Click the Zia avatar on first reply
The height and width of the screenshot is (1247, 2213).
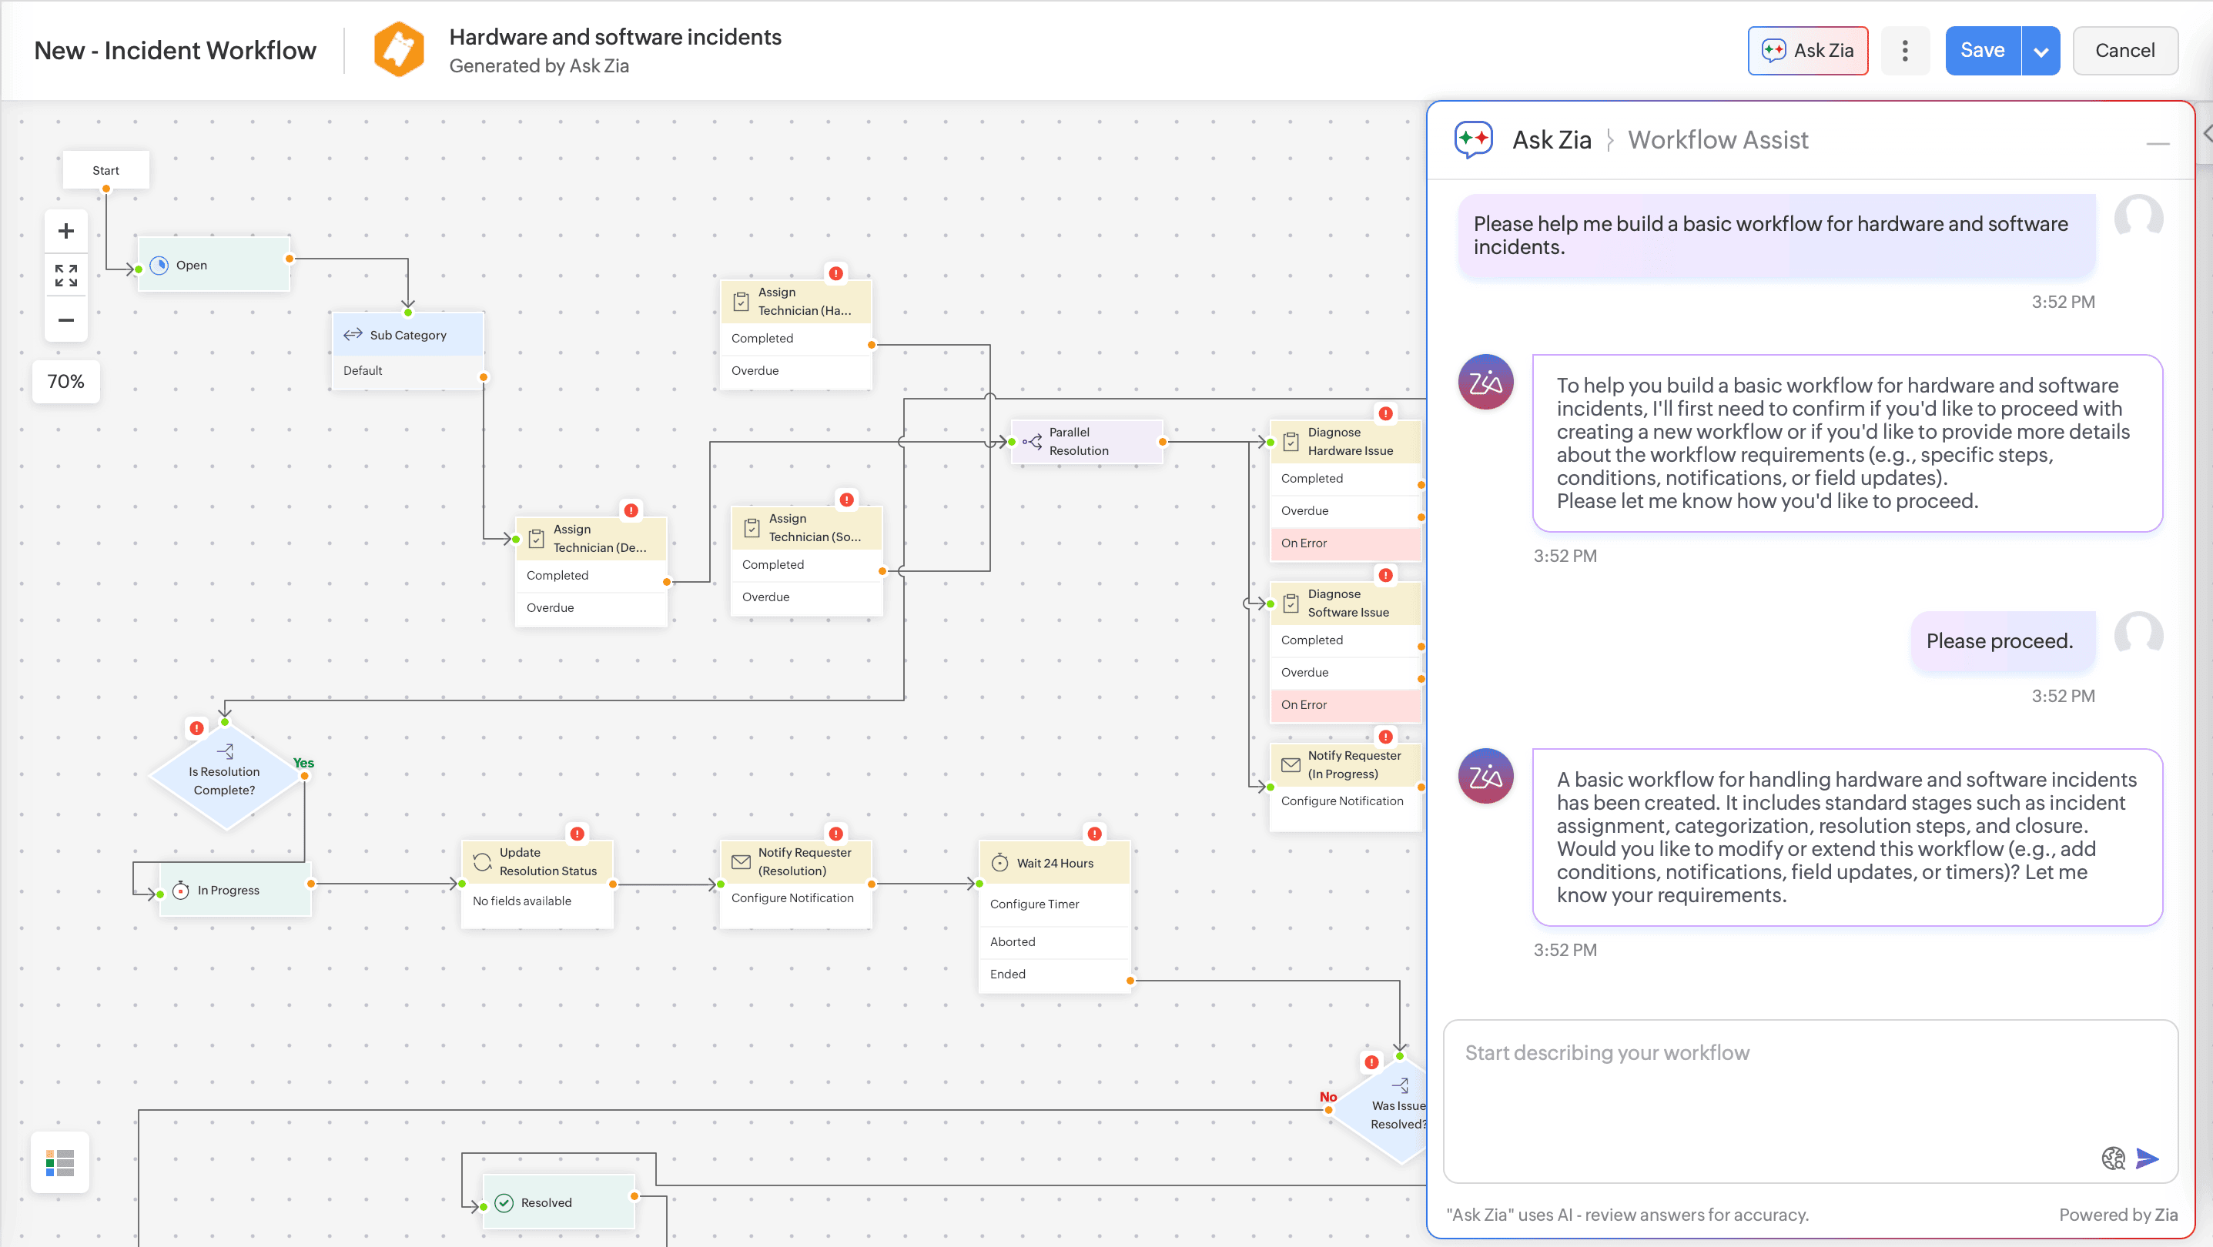pyautogui.click(x=1485, y=382)
